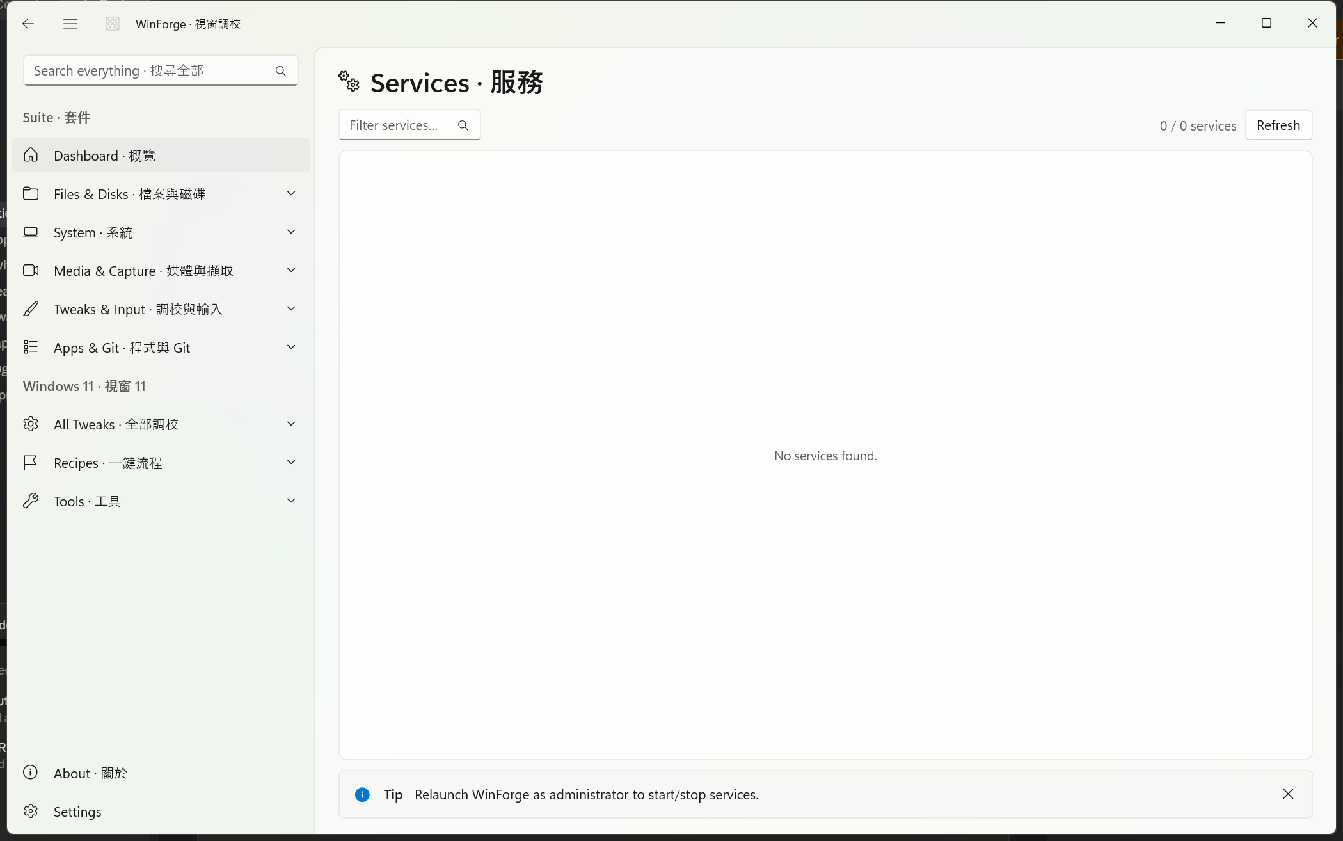Expand Apps & Git chevron
The width and height of the screenshot is (1343, 841).
(291, 347)
